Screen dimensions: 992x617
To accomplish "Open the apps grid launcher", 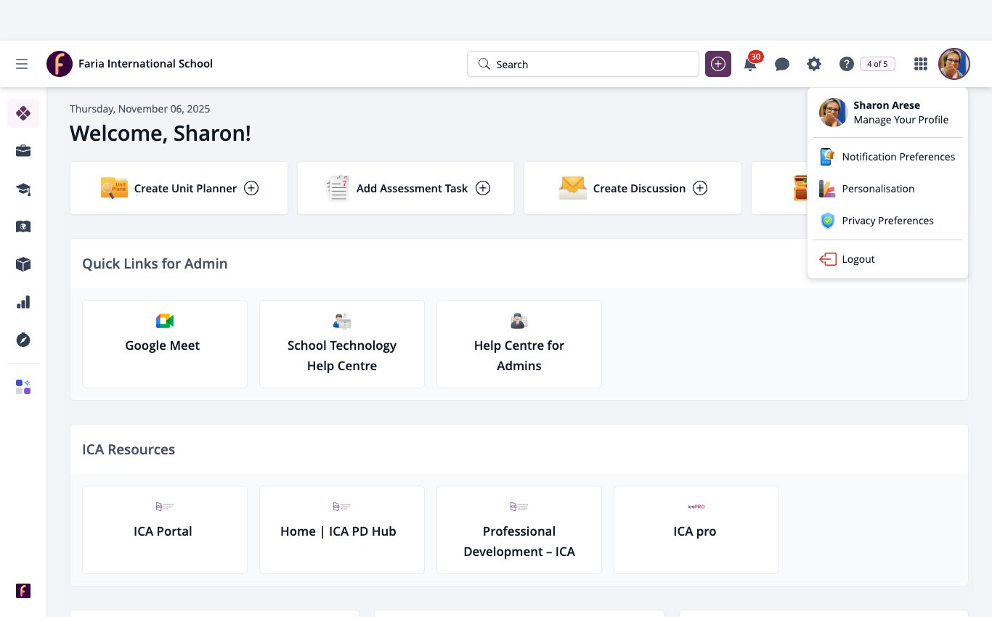I will click(x=921, y=64).
